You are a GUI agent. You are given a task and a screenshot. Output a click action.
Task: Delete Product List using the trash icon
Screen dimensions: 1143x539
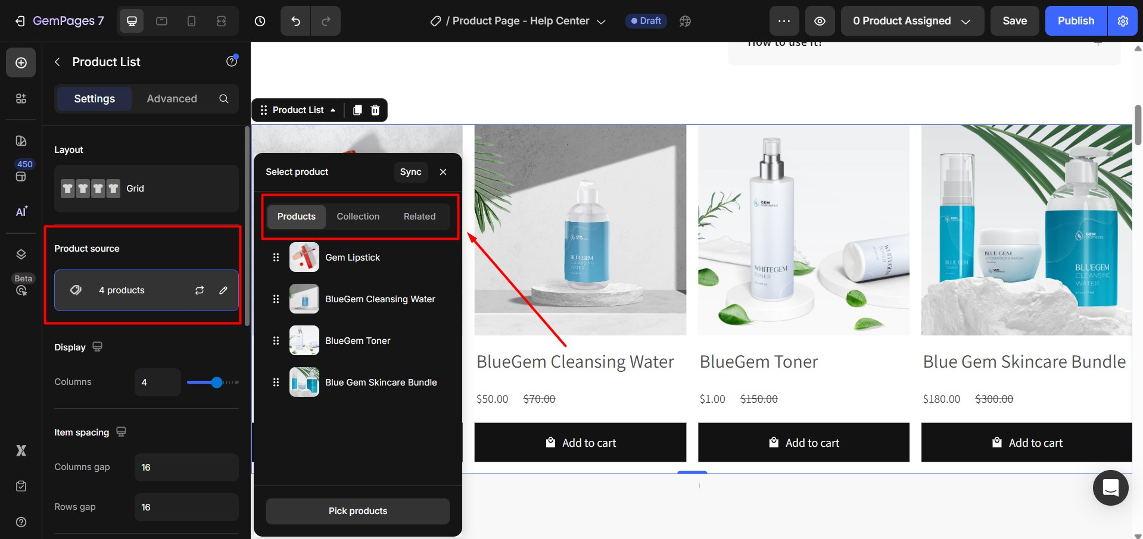coord(375,110)
